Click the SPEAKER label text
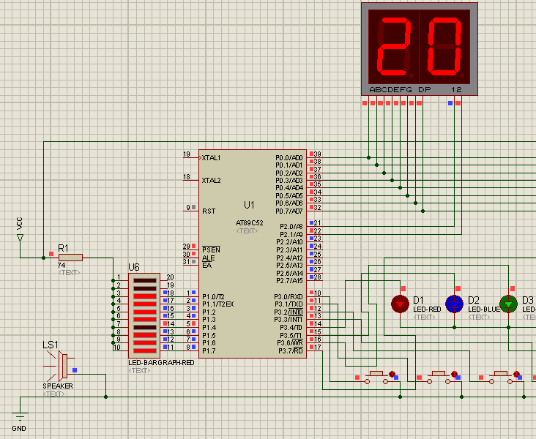Image resolution: width=536 pixels, height=439 pixels. [x=58, y=386]
